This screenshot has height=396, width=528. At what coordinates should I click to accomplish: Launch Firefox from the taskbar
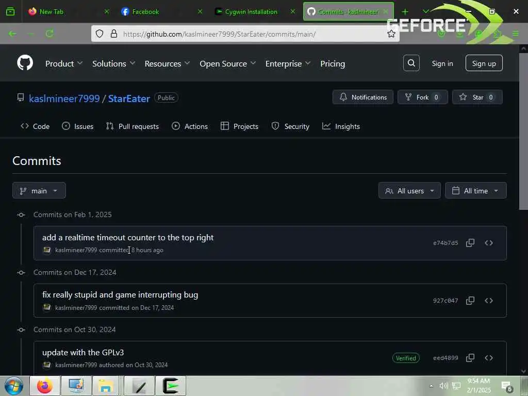[45, 386]
